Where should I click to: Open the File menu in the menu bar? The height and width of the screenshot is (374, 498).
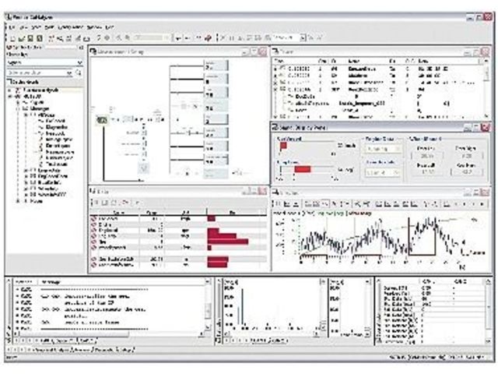[11, 26]
